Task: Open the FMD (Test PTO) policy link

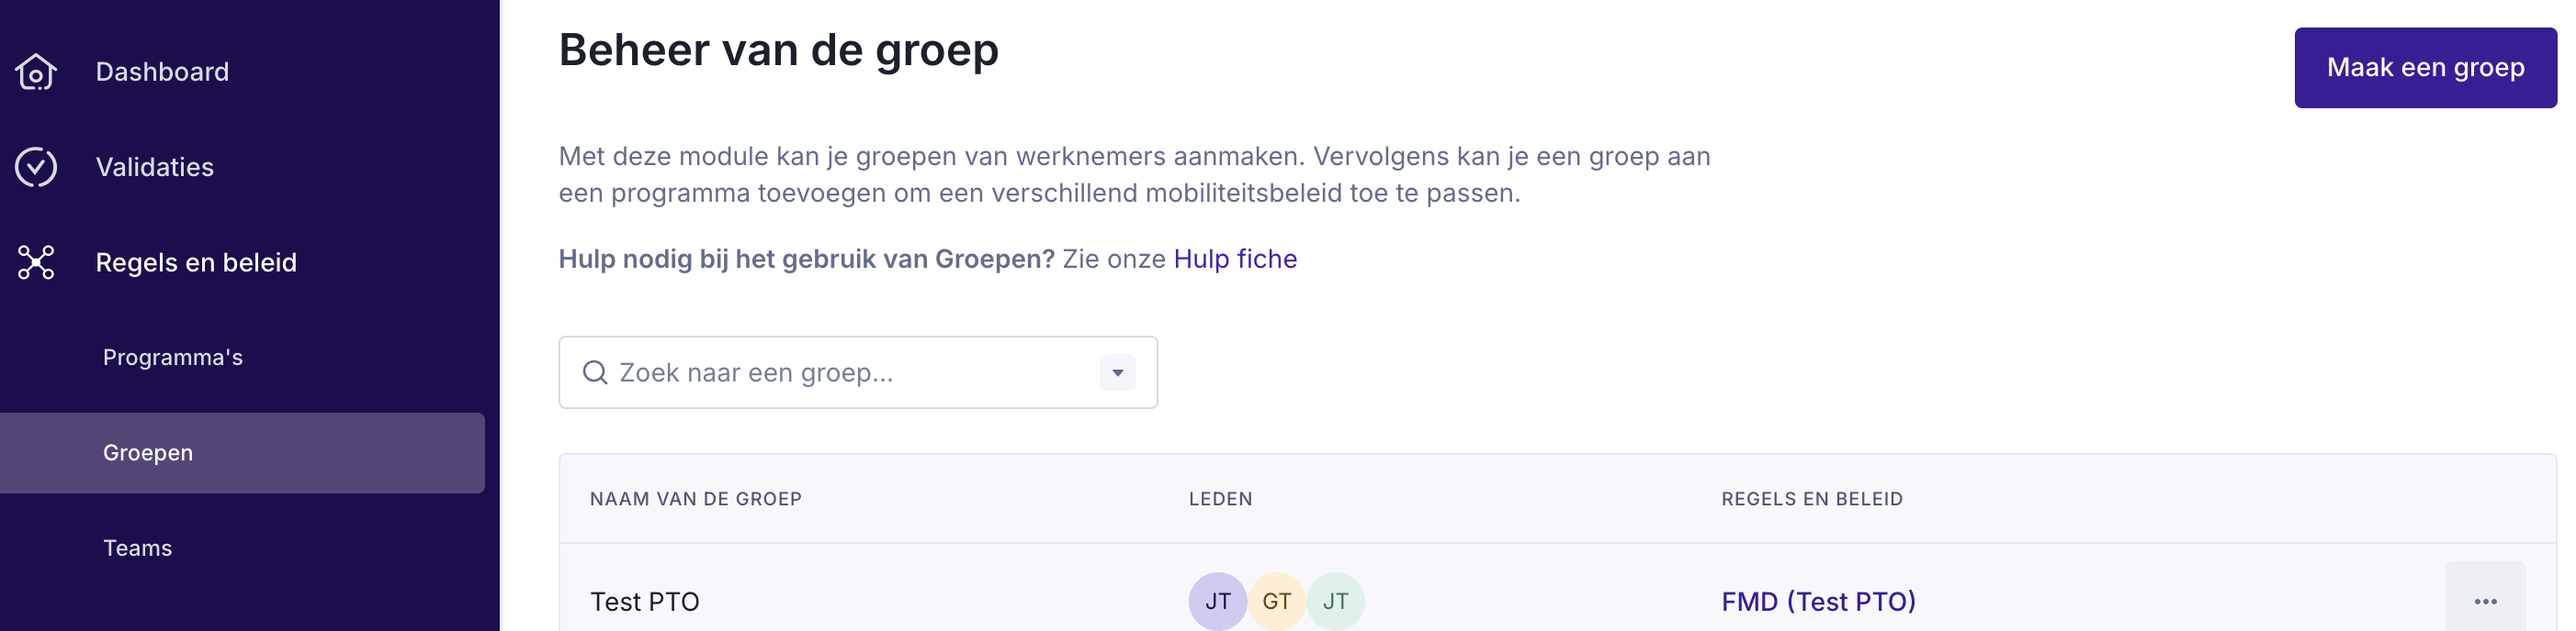Action: (1818, 601)
